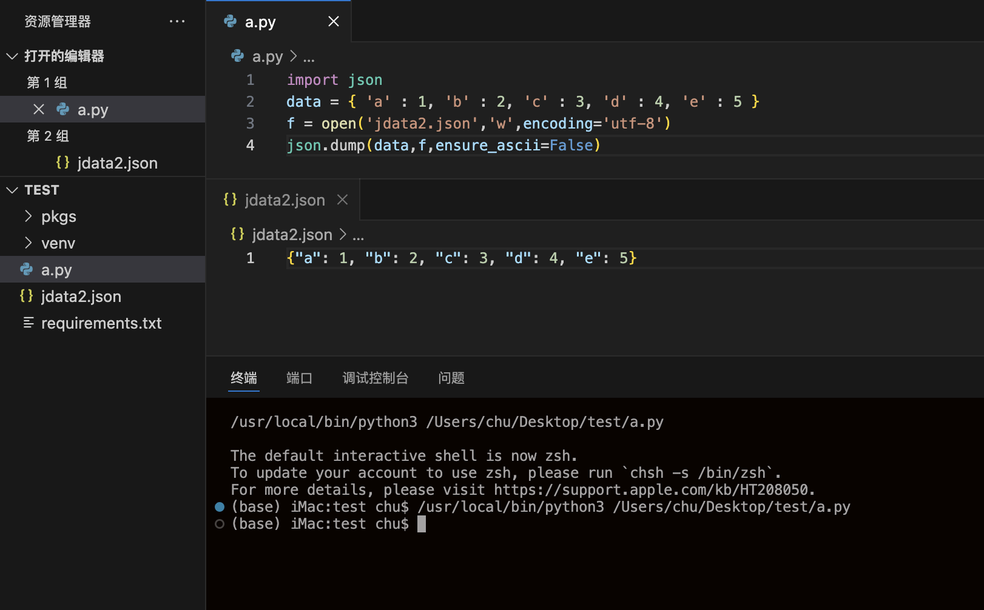Switch to the 调试控制台 panel
The image size is (984, 610).
pos(375,378)
